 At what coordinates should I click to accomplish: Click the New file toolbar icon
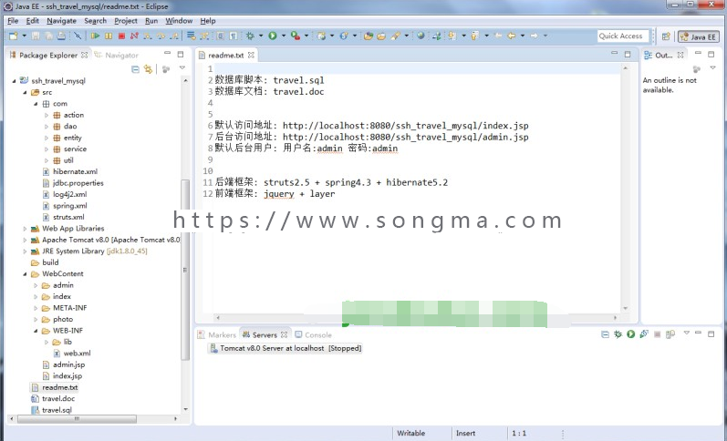[x=14, y=36]
